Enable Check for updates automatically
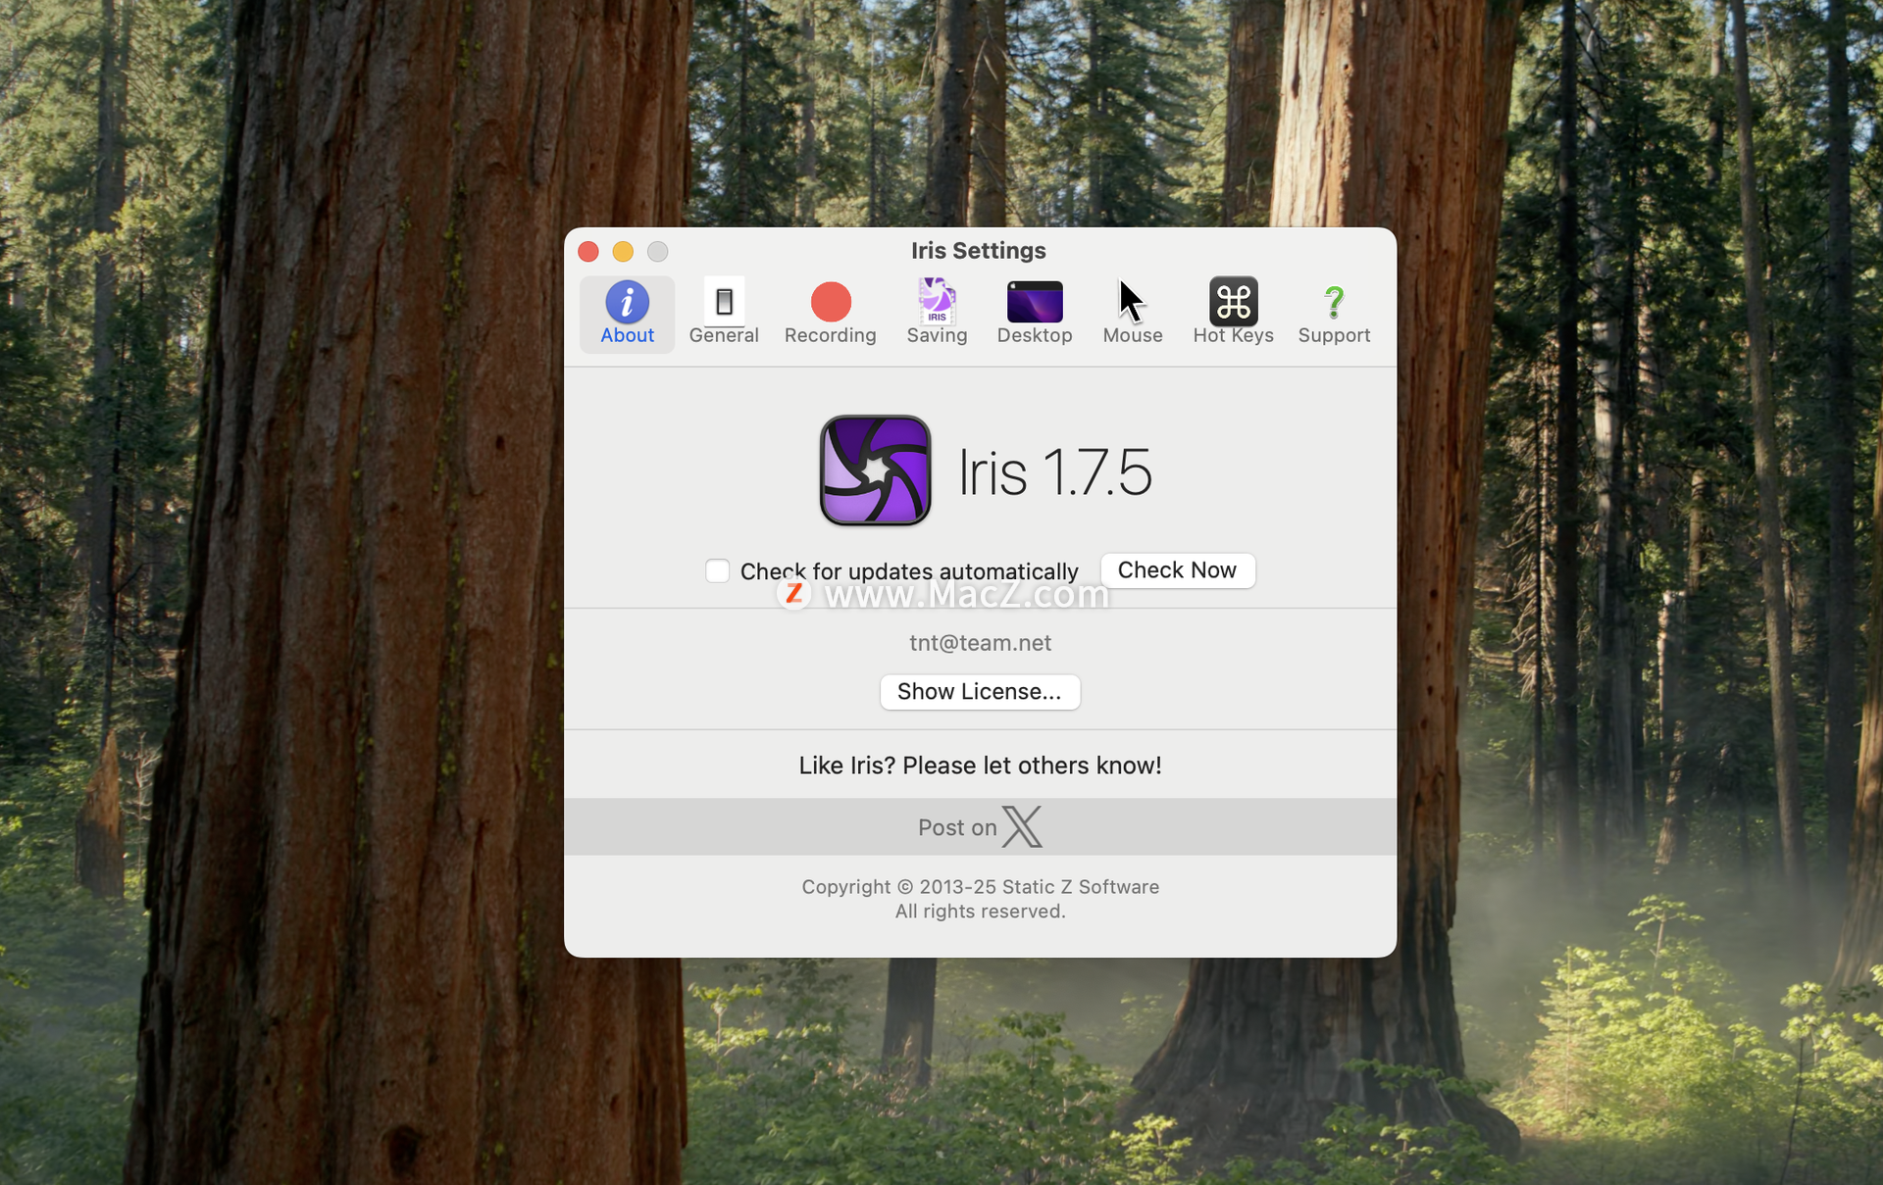The image size is (1883, 1185). [x=717, y=570]
